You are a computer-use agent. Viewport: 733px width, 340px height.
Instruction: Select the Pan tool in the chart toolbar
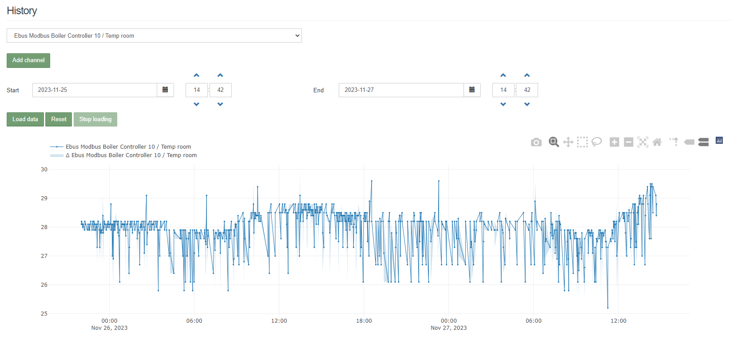pos(568,142)
